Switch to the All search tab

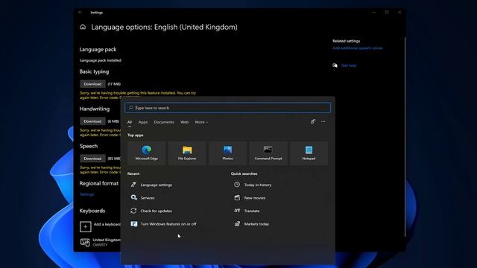point(130,122)
